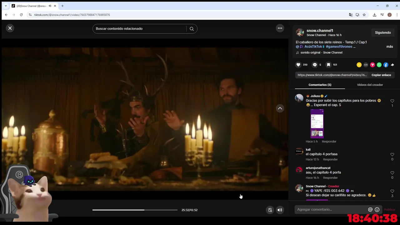Share to WhatsApp icon
400x225 pixels.
(x=379, y=65)
